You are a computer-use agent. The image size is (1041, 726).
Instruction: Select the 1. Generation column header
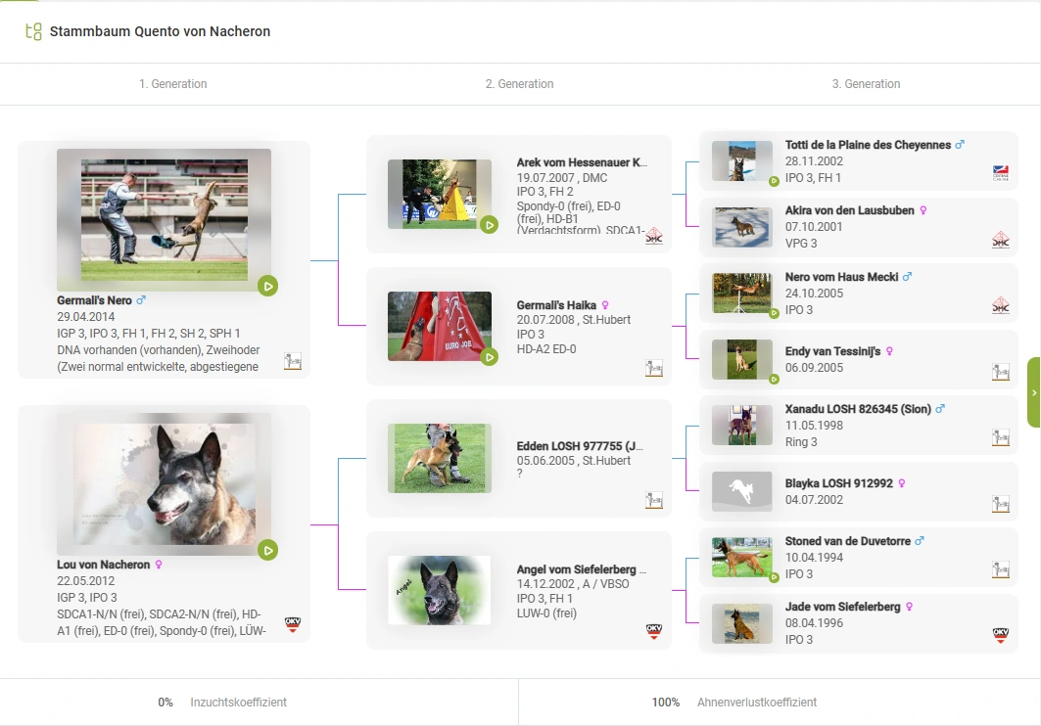[x=173, y=84]
